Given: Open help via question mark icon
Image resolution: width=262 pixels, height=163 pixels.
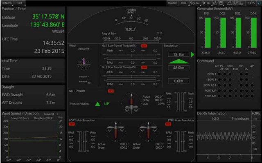Looking at the screenshot, I should 221,3.
